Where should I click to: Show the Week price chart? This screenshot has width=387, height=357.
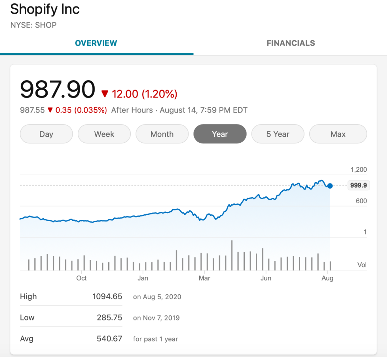point(104,134)
